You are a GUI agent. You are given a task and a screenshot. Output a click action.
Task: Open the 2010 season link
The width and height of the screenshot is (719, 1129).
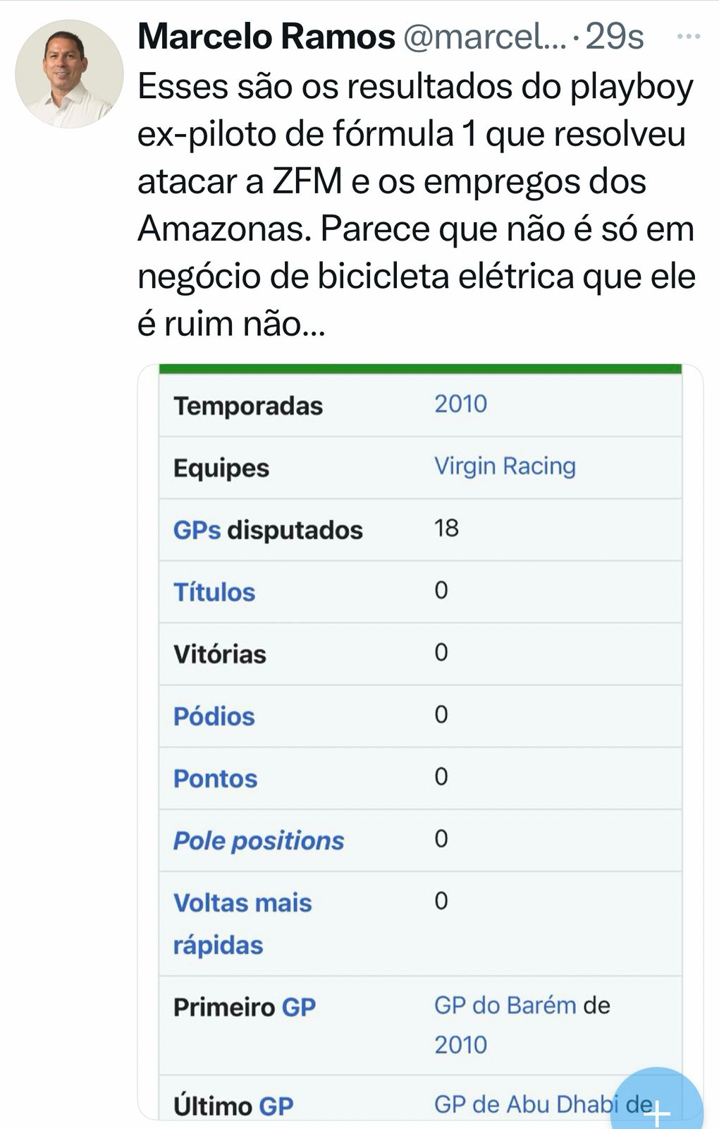click(x=460, y=404)
